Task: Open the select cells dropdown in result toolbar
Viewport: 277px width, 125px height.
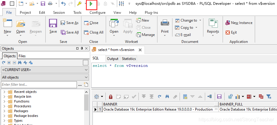Action: [x=102, y=97]
